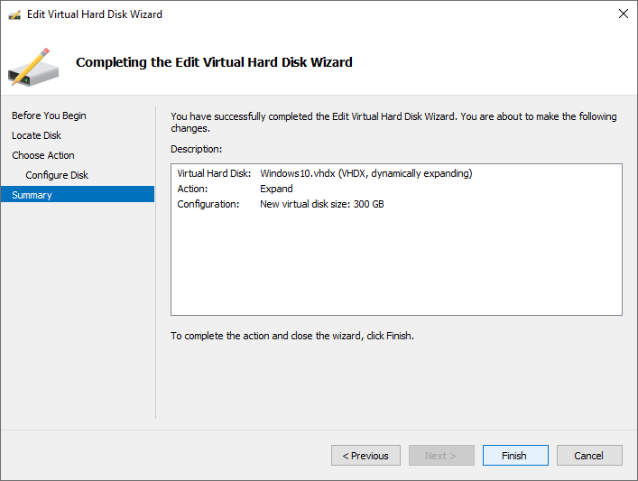Click the Edit Virtual Hard Disk Wizard title bar text

[95, 14]
